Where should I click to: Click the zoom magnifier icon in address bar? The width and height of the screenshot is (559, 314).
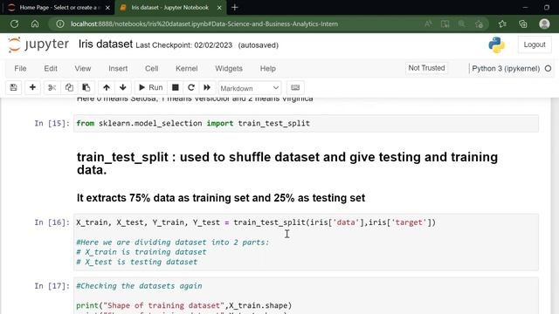click(462, 24)
